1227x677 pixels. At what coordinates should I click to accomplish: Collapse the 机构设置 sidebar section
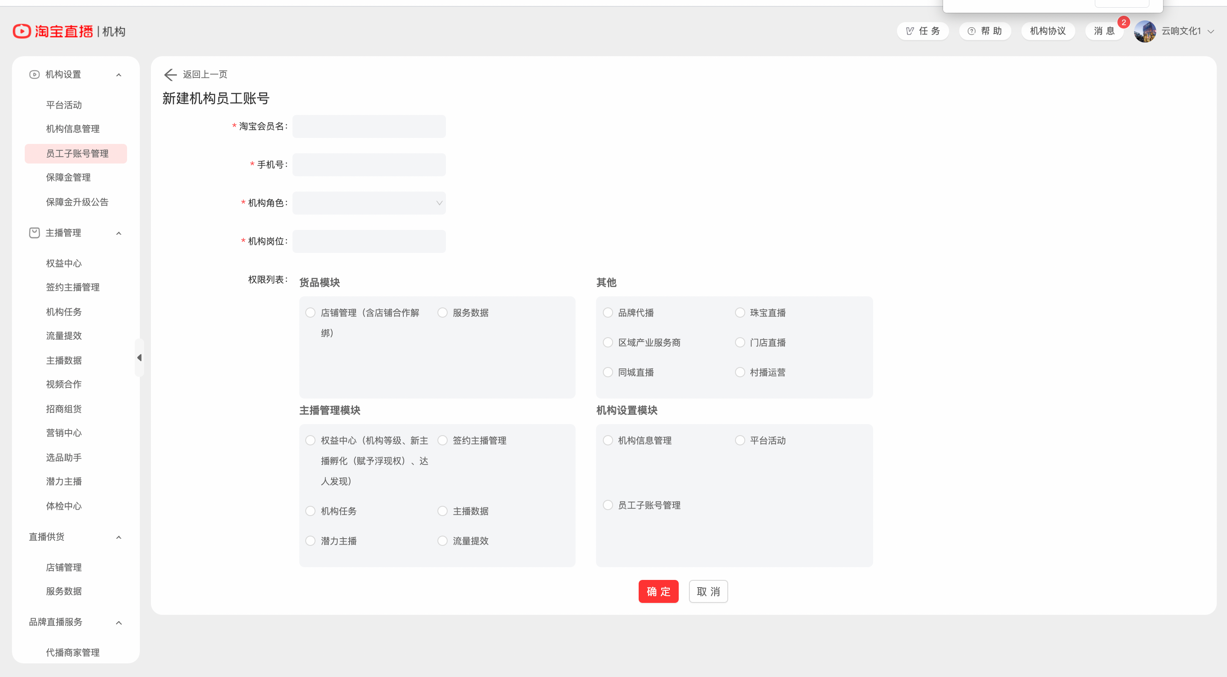119,75
